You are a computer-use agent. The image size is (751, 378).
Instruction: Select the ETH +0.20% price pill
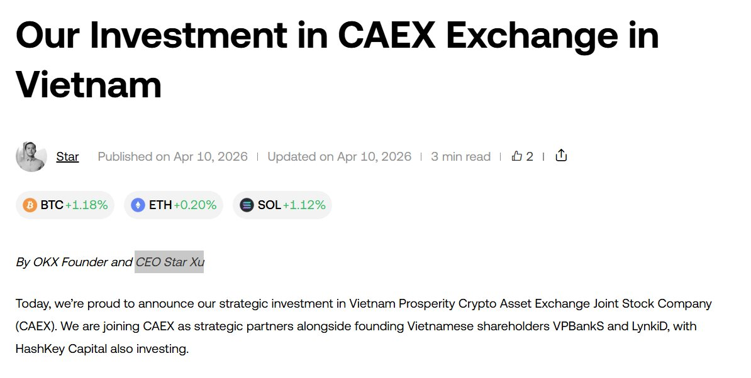point(173,205)
